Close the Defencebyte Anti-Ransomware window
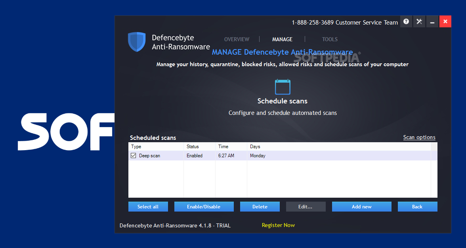 coord(445,21)
